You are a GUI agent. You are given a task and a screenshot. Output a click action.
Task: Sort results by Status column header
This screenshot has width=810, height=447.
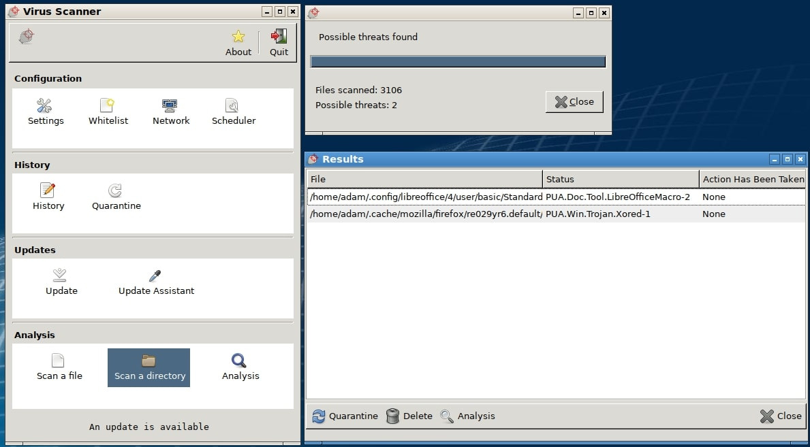click(620, 180)
